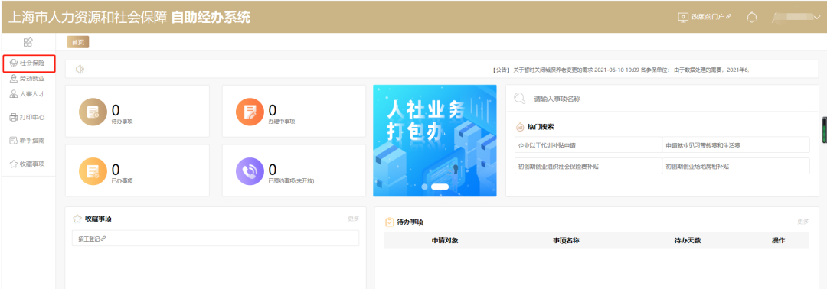Select the first banner carousel dot
The width and height of the screenshot is (827, 289).
click(x=423, y=187)
